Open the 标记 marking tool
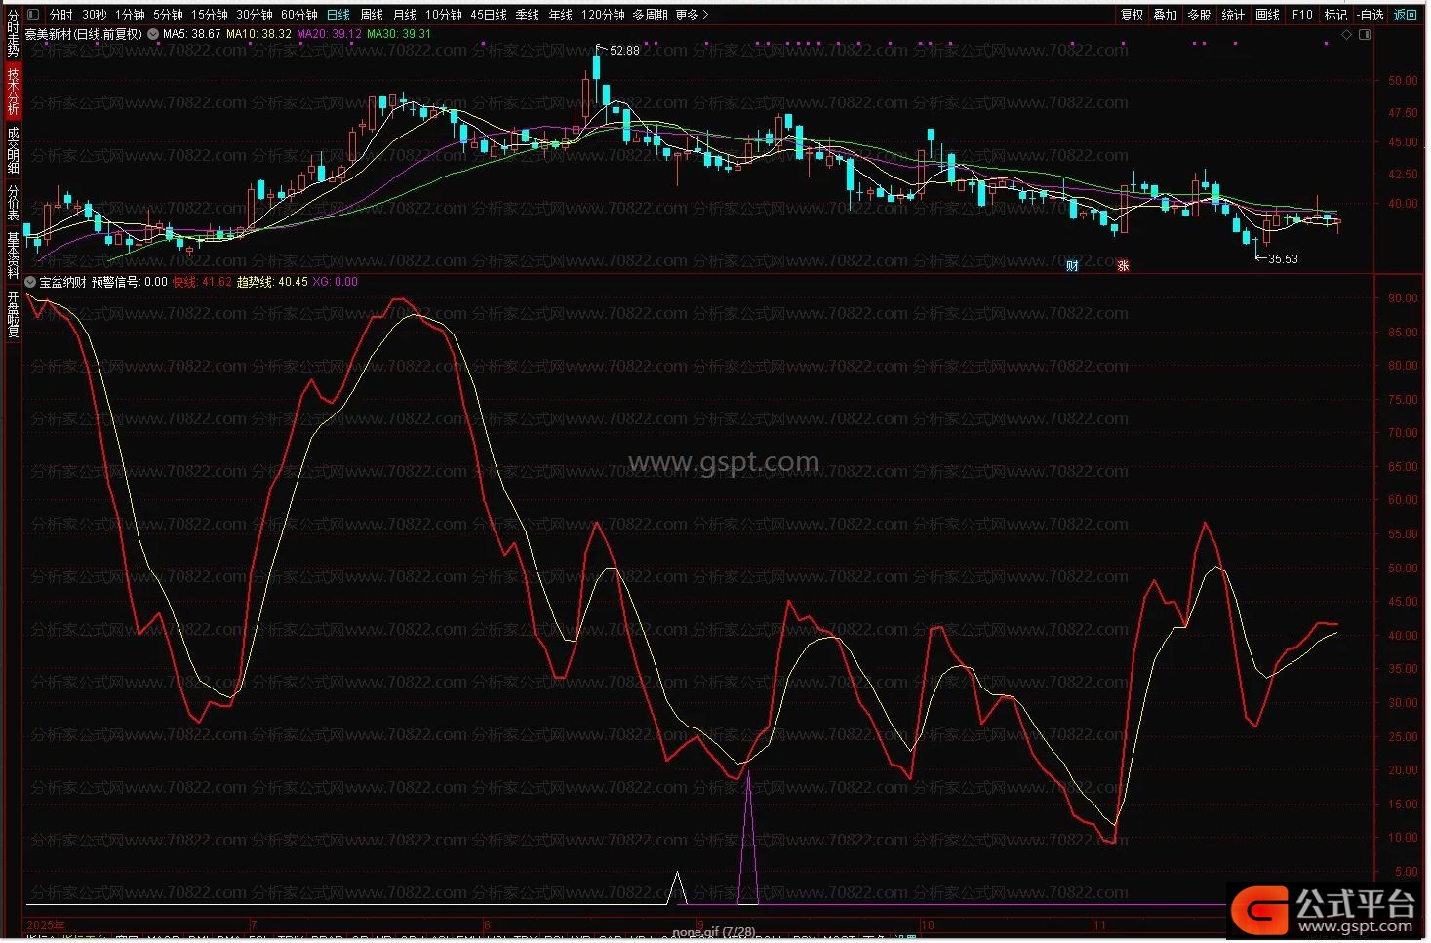This screenshot has height=943, width=1431. (1335, 15)
